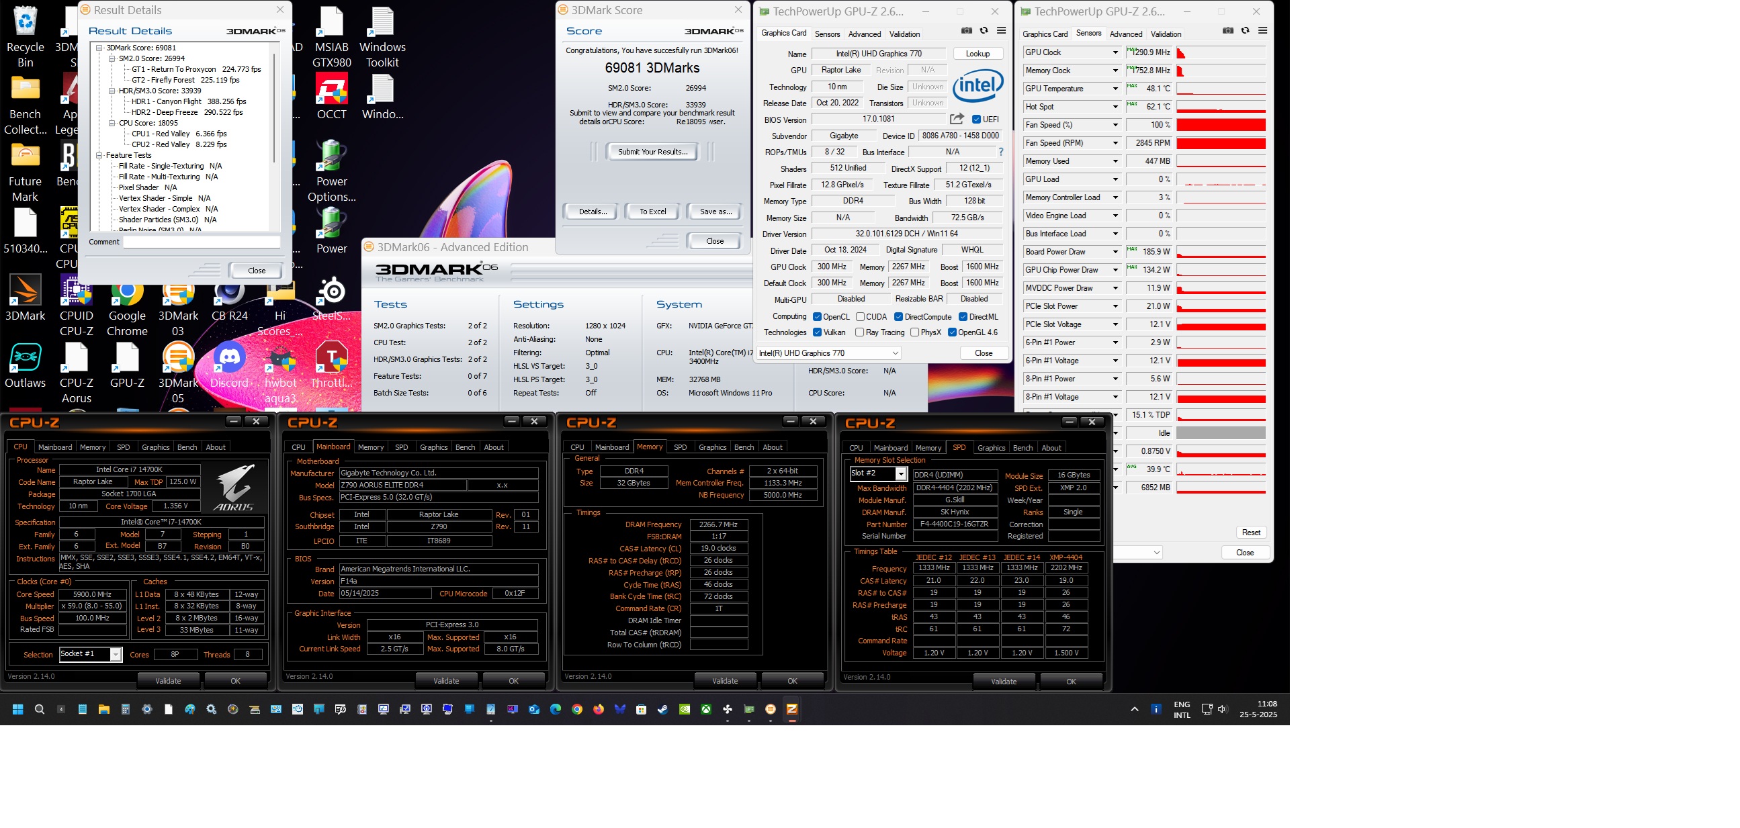Toggle the Vulkan checkbox
1740x828 pixels.
tap(818, 332)
